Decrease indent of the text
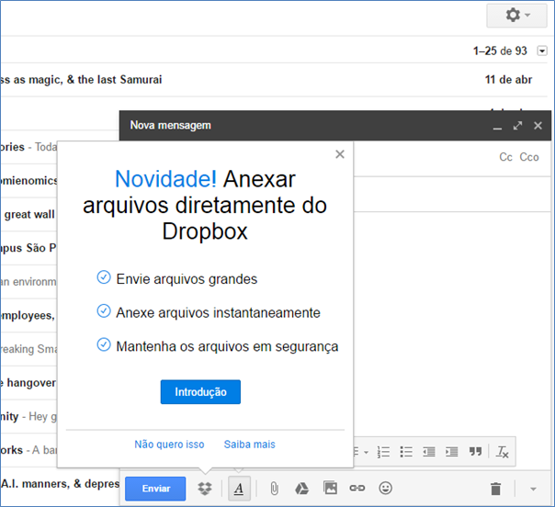The image size is (555, 507). point(429,452)
